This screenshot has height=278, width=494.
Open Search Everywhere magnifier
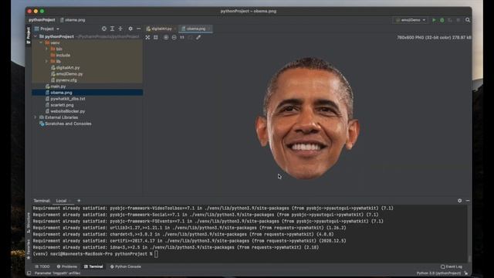(x=468, y=20)
